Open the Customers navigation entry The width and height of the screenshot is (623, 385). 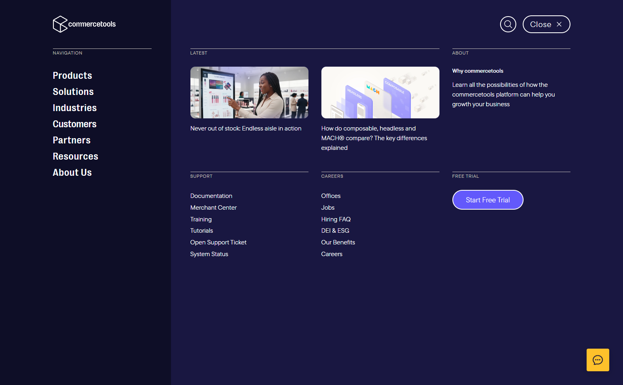(74, 124)
